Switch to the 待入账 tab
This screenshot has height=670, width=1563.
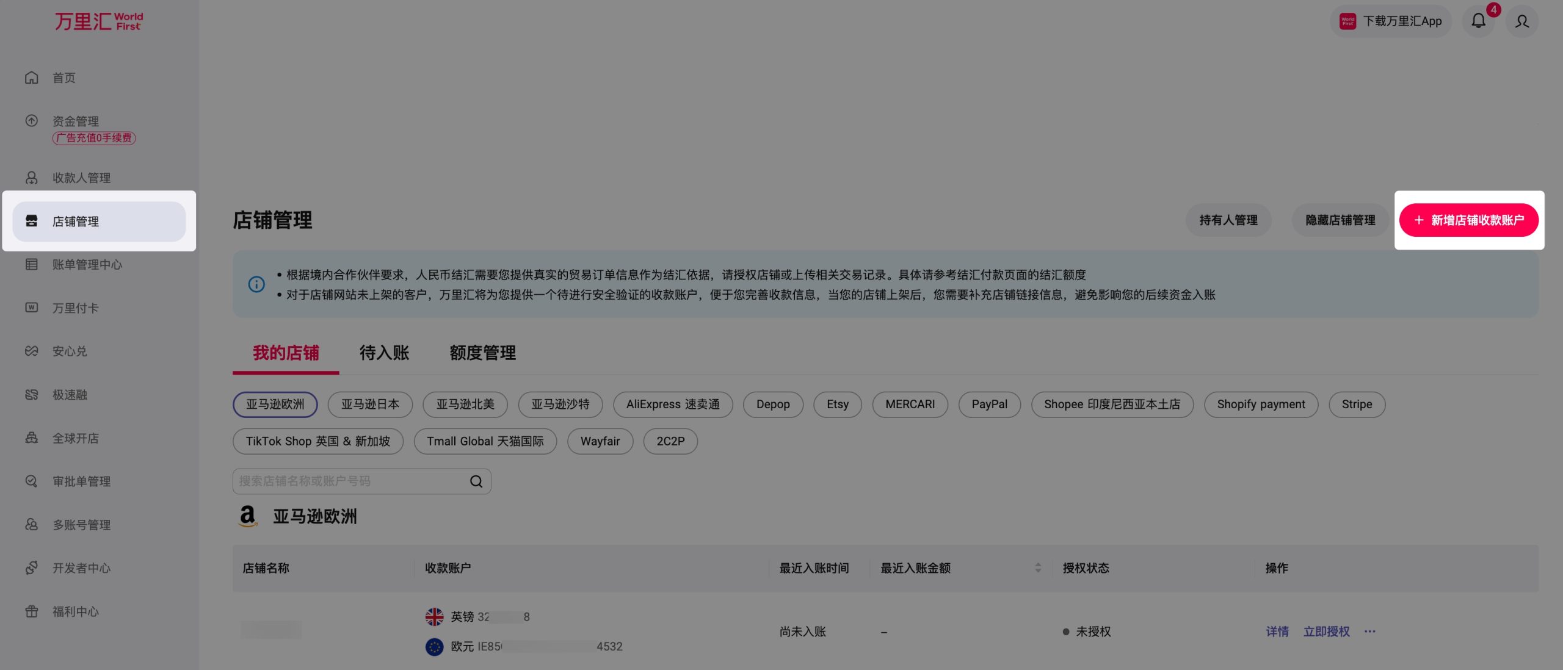384,353
